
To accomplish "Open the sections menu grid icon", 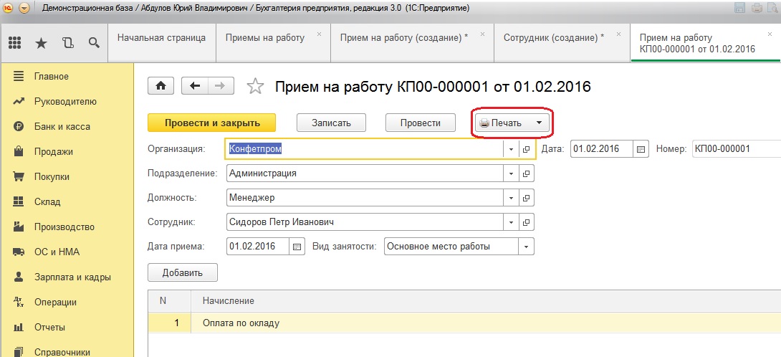I will (15, 42).
